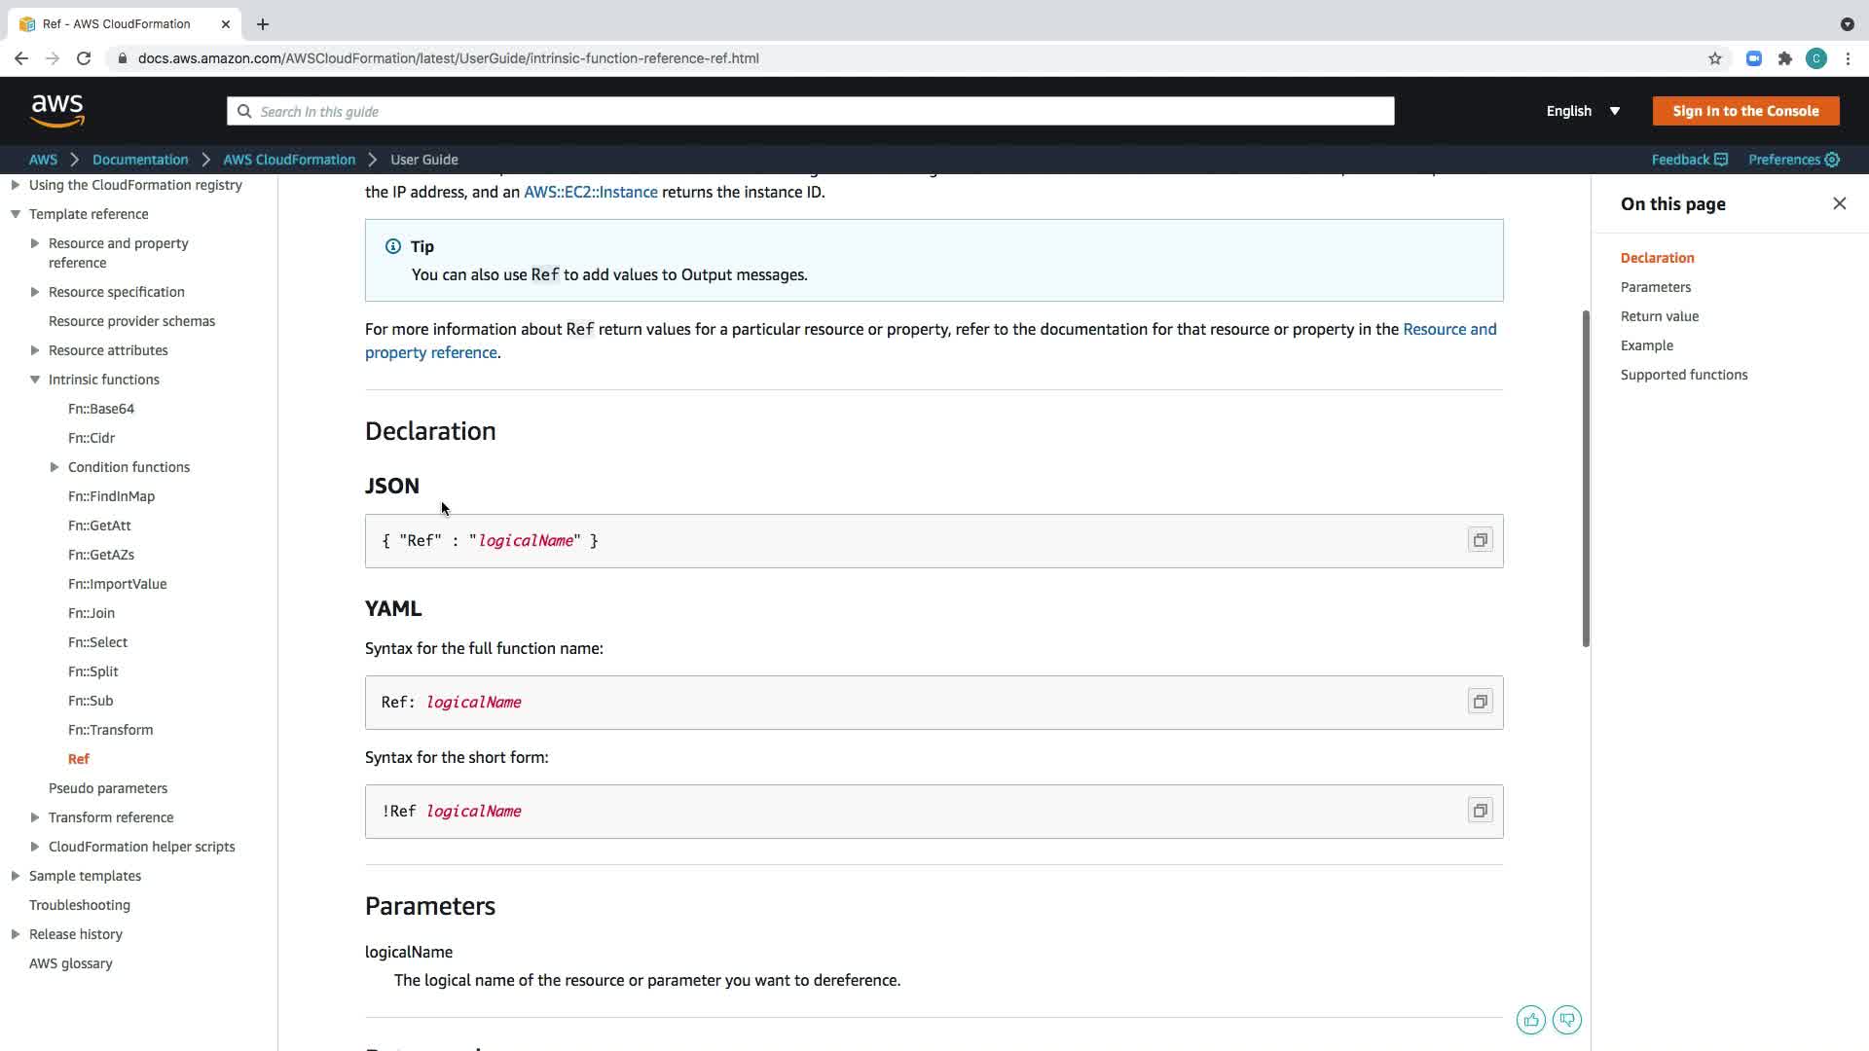Open the English language dropdown

point(1583,111)
